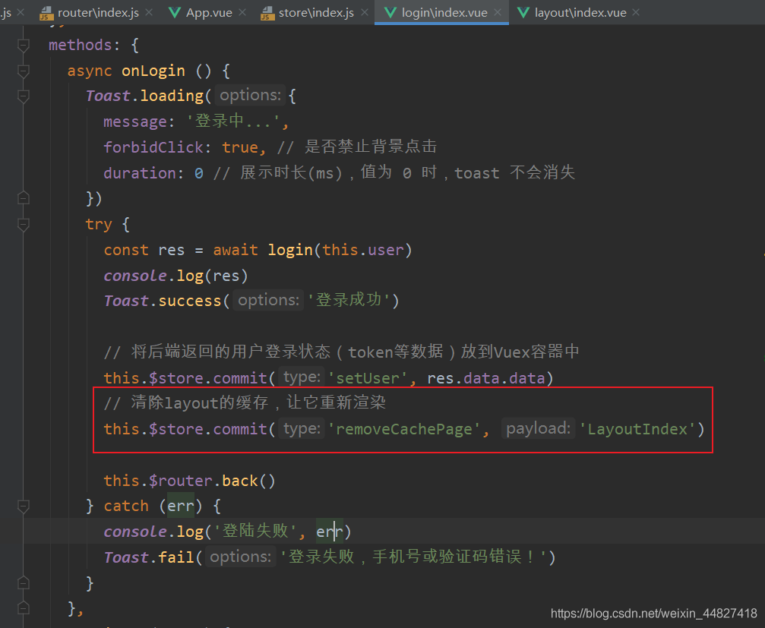Place cursor on the onLogin function name
The height and width of the screenshot is (628, 765).
(x=153, y=71)
